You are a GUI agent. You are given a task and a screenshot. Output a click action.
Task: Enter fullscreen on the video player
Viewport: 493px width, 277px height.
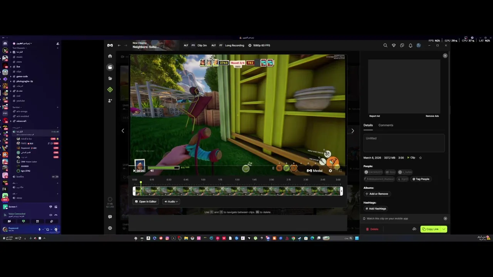(x=340, y=171)
